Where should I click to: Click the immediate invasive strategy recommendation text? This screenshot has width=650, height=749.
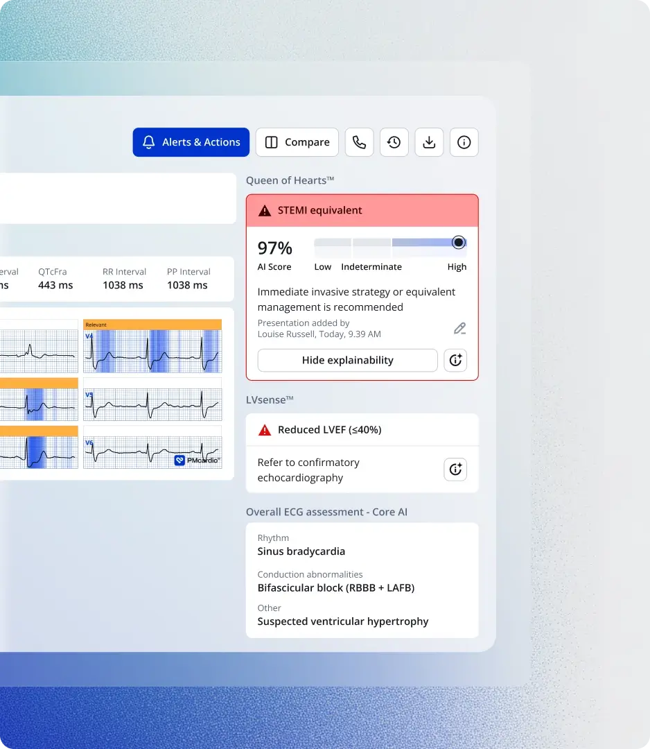click(356, 300)
